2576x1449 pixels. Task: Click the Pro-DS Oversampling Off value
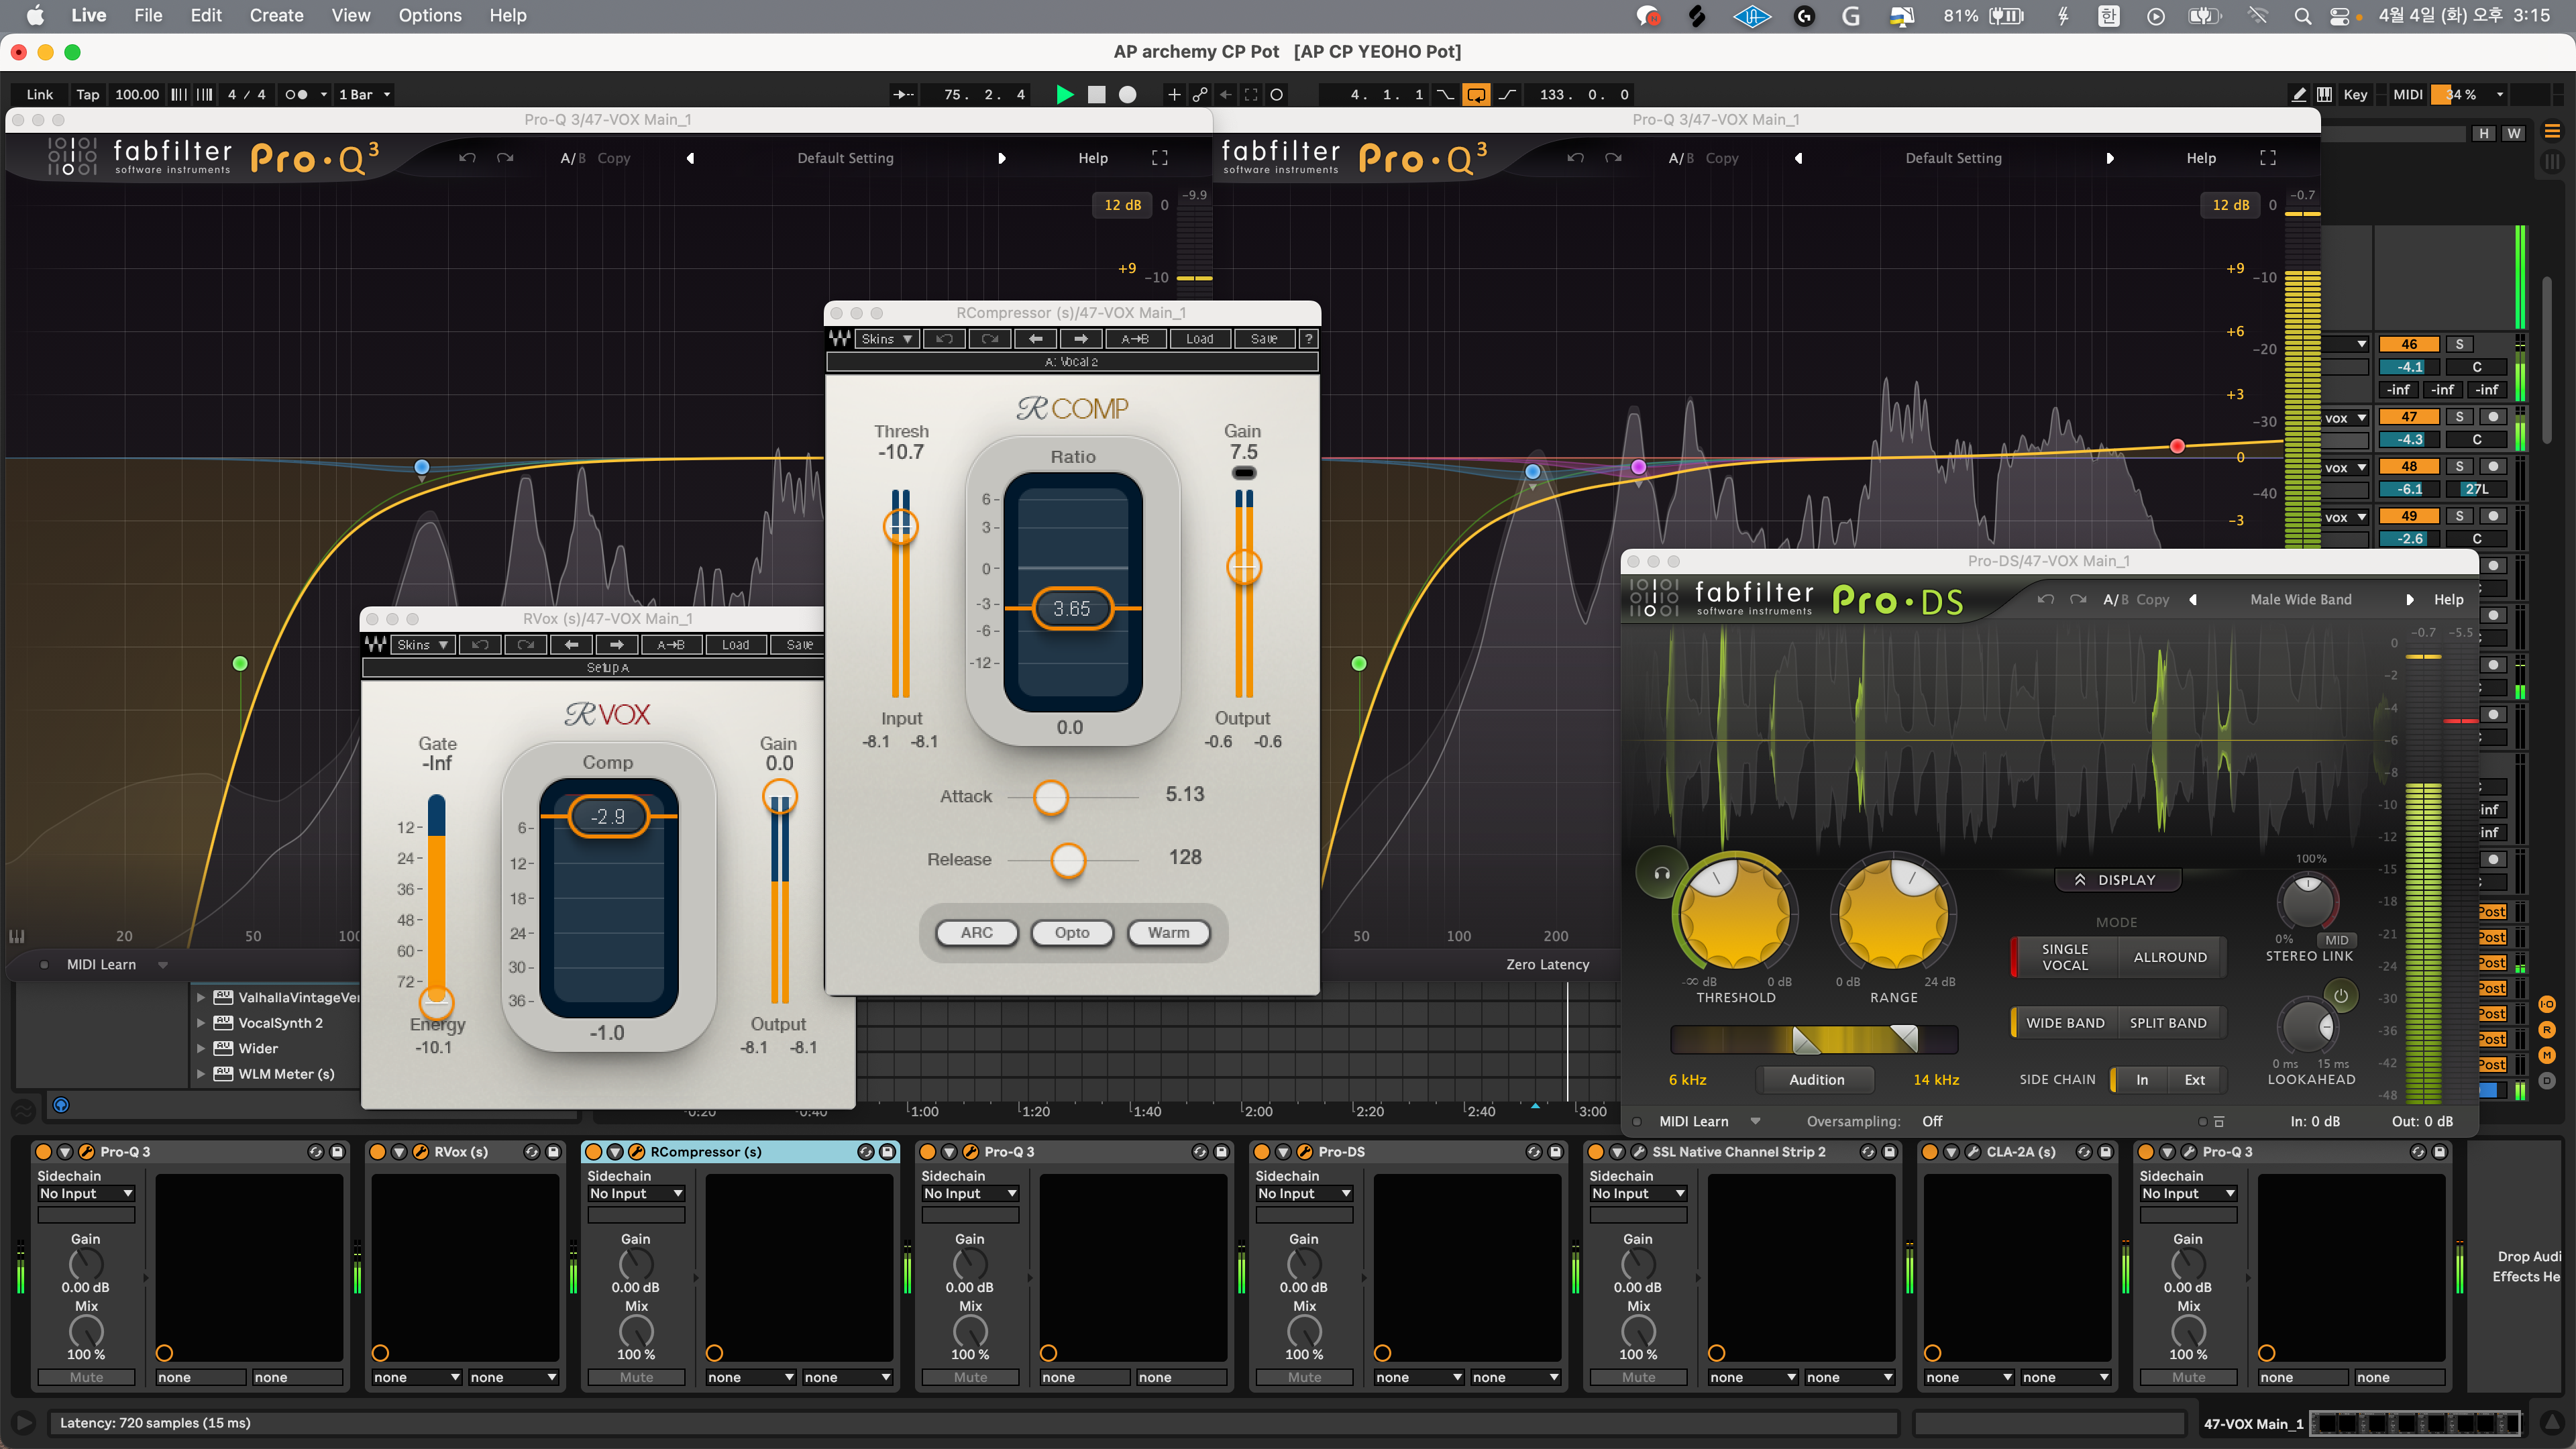pyautogui.click(x=1932, y=1121)
